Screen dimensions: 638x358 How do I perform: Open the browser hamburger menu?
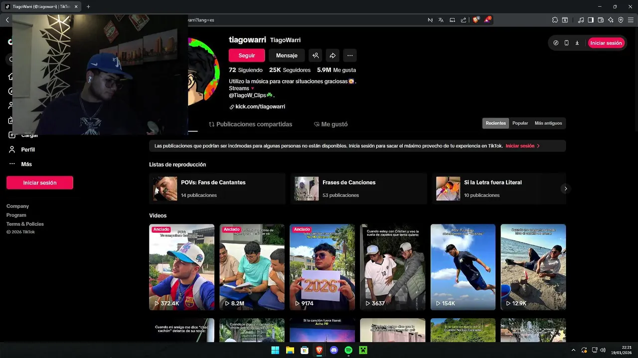pyautogui.click(x=631, y=20)
